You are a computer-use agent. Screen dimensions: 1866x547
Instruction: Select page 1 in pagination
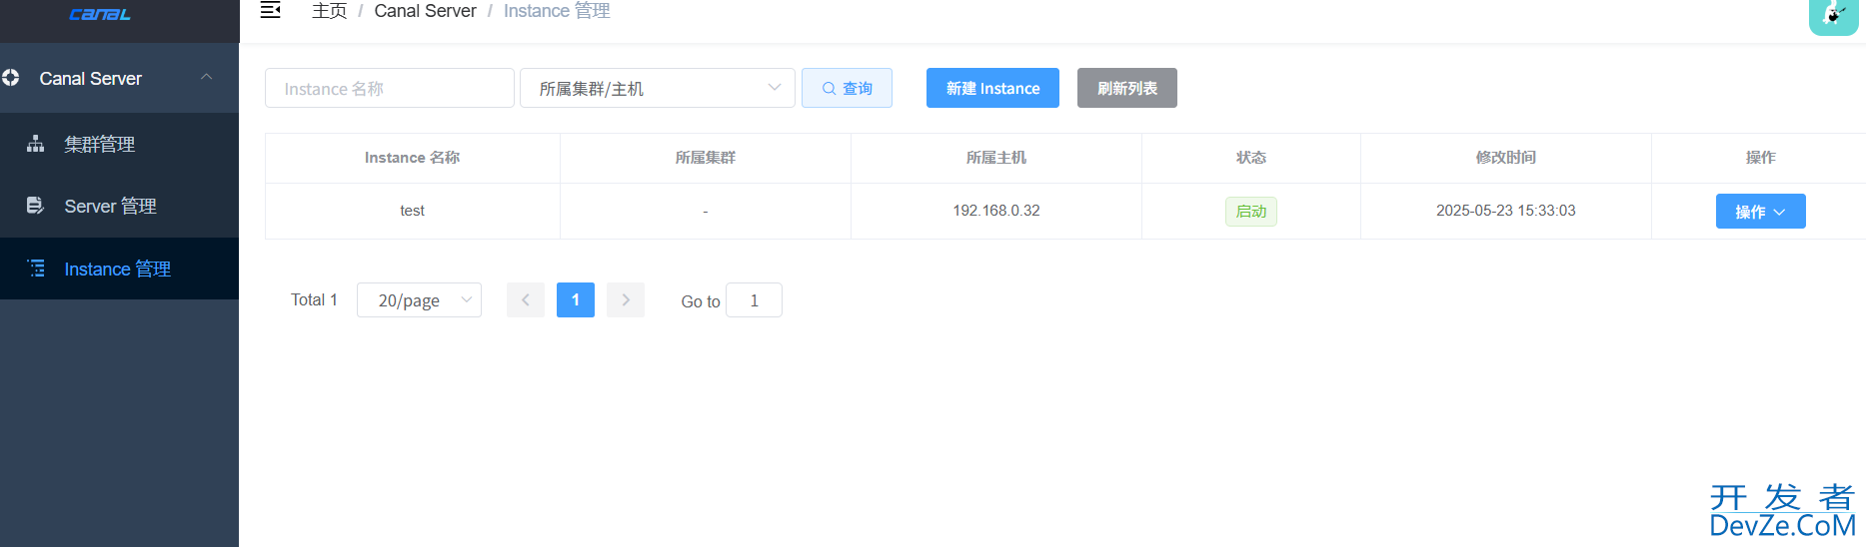576,299
